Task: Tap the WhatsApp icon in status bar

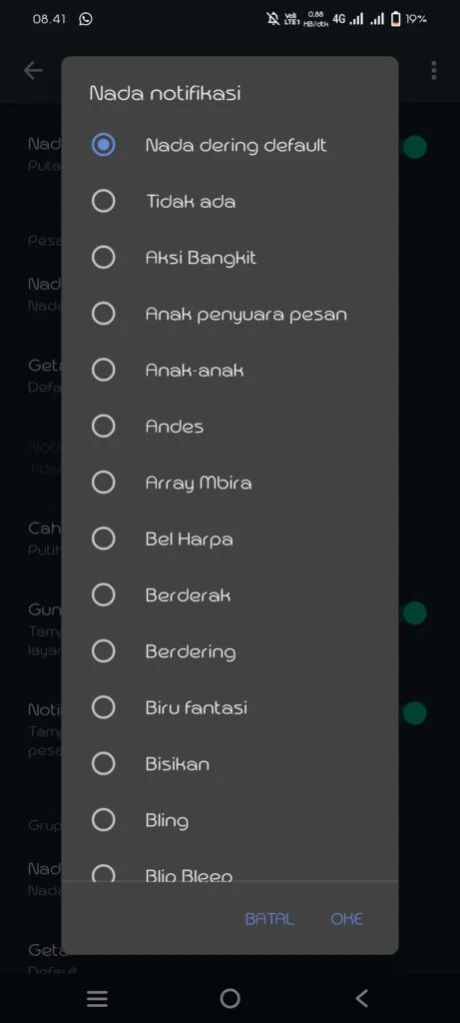Action: (86, 19)
